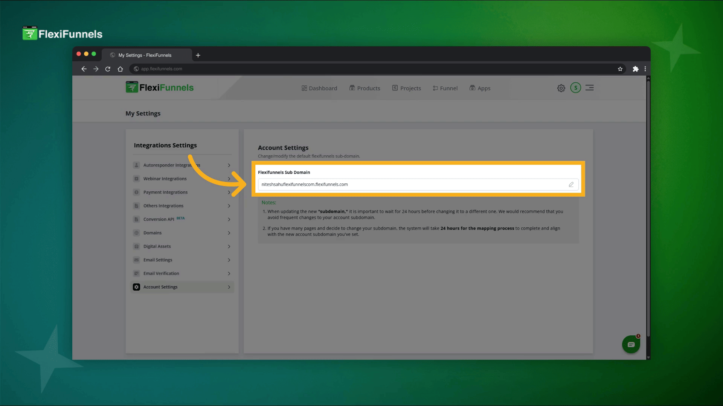Screen dimensions: 723x406
Task: Expand the Domains chevron arrow
Action: 229,233
